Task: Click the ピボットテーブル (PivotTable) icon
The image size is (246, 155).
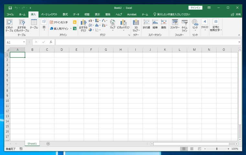Action: pos(9,25)
